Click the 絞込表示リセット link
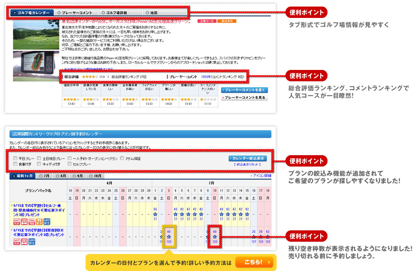 (247, 164)
